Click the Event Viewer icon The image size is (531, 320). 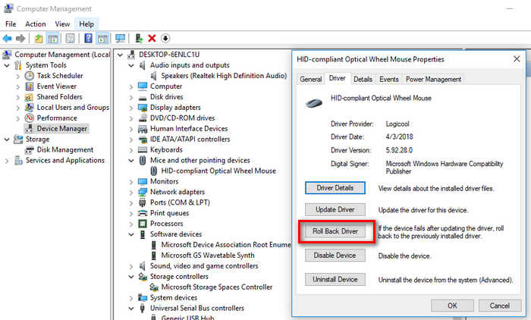coord(30,86)
